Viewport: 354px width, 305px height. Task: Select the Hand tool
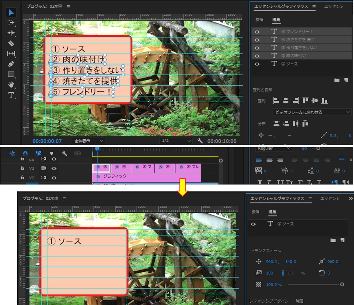11,85
